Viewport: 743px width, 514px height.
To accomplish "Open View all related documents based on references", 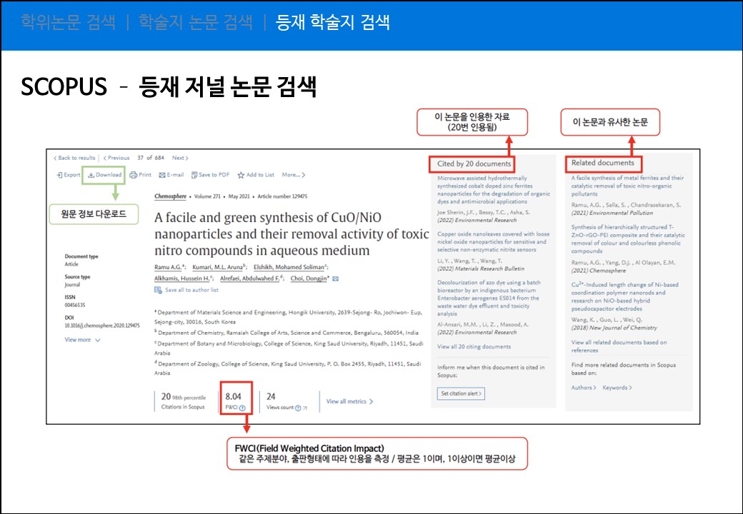I will click(x=619, y=346).
